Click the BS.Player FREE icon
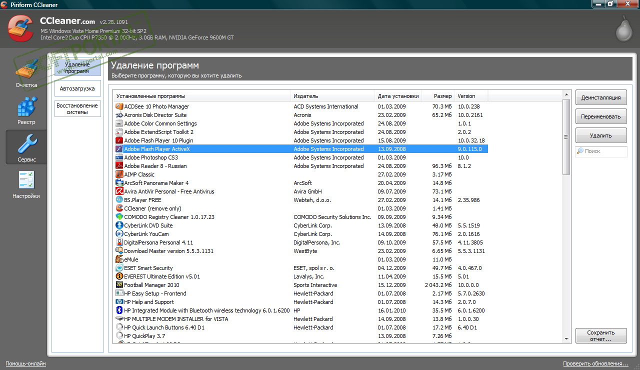The height and width of the screenshot is (370, 640). click(x=119, y=200)
